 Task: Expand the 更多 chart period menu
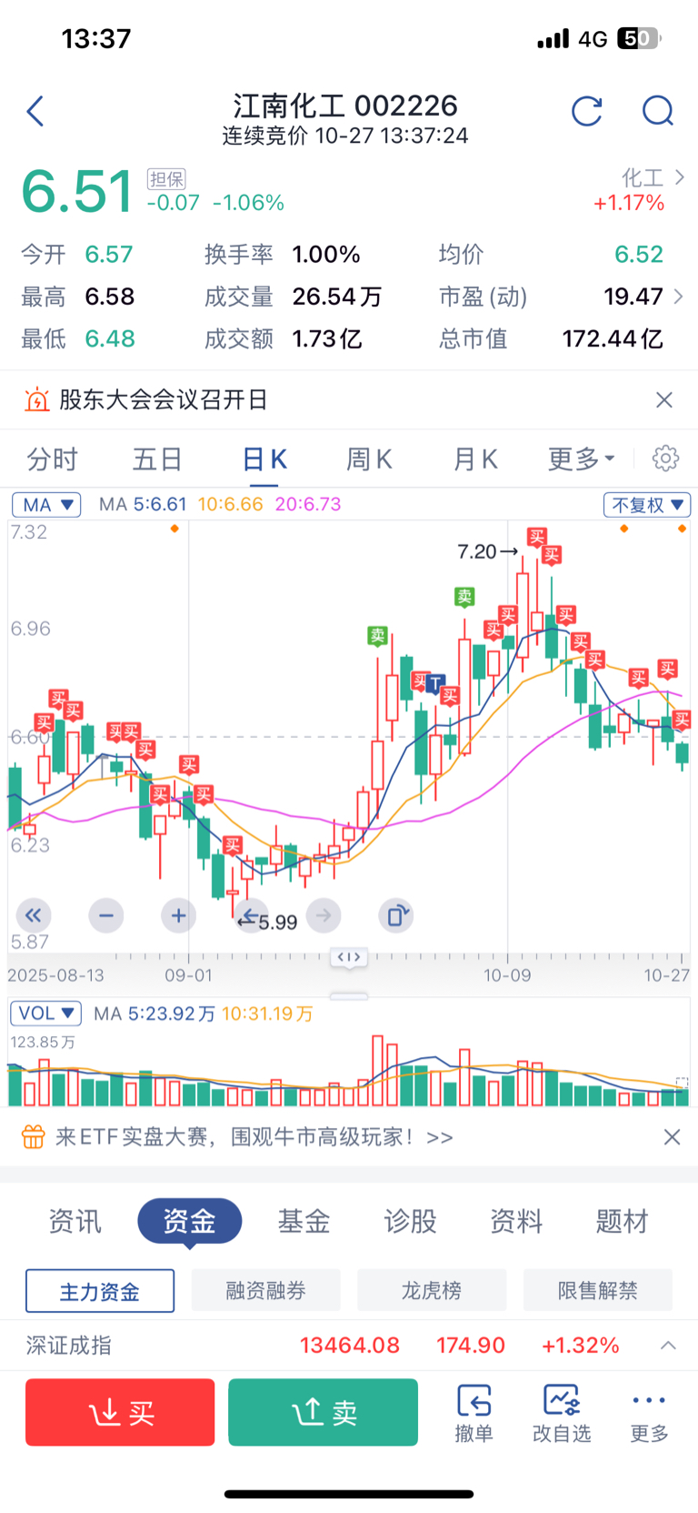(x=581, y=459)
